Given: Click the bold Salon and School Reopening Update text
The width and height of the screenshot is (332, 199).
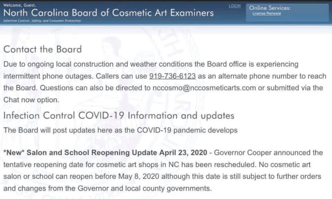Looking at the screenshot, I should click(117, 152).
